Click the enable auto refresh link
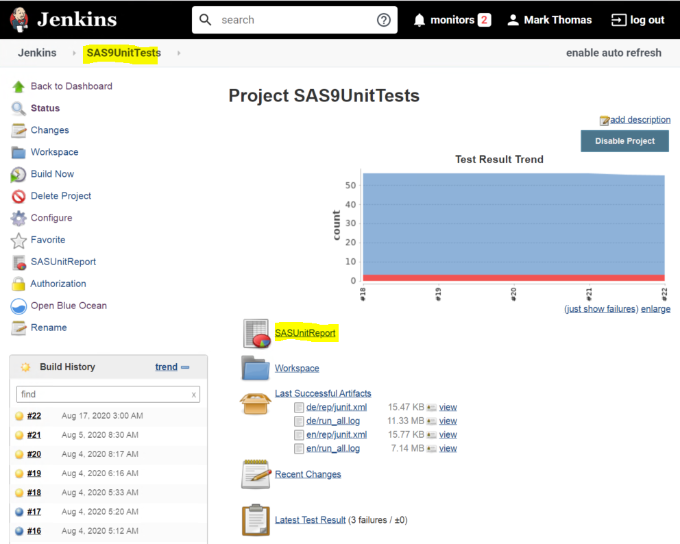Image resolution: width=680 pixels, height=544 pixels. pos(614,53)
